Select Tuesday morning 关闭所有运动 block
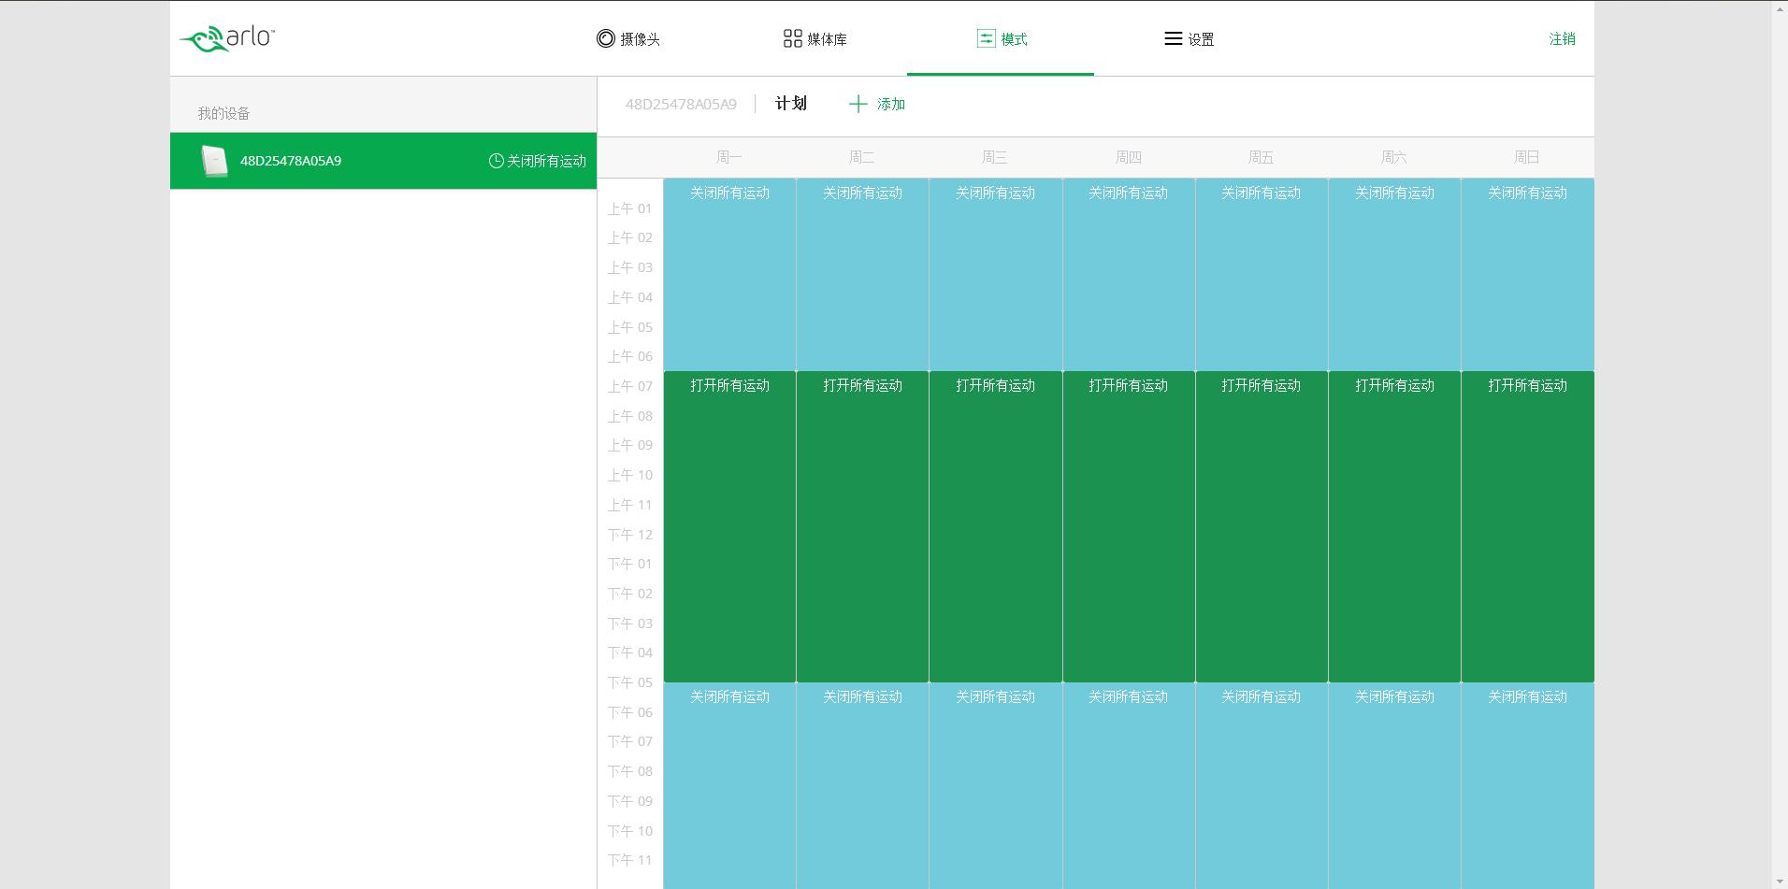The height and width of the screenshot is (889, 1788). click(x=862, y=275)
